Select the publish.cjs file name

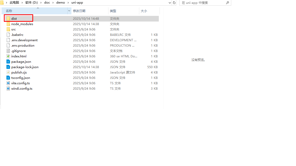pos(19,72)
